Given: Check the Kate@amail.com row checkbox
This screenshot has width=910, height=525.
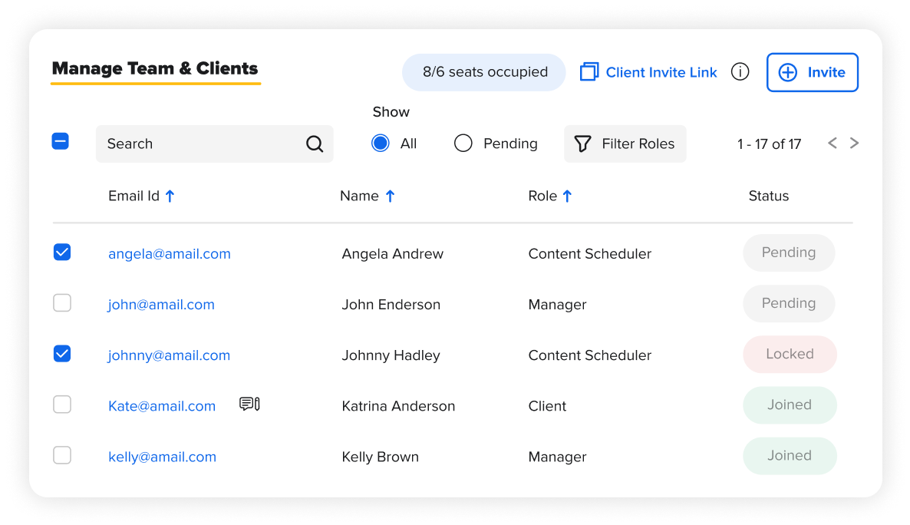Looking at the screenshot, I should (x=62, y=404).
